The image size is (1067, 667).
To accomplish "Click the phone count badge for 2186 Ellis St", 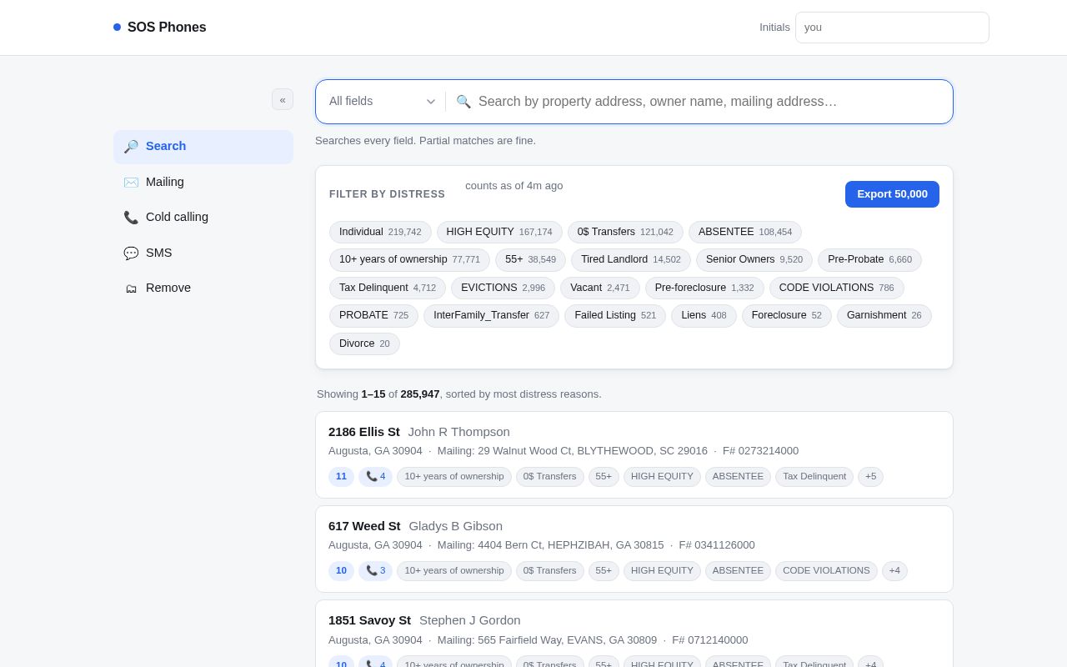I will click(x=375, y=477).
